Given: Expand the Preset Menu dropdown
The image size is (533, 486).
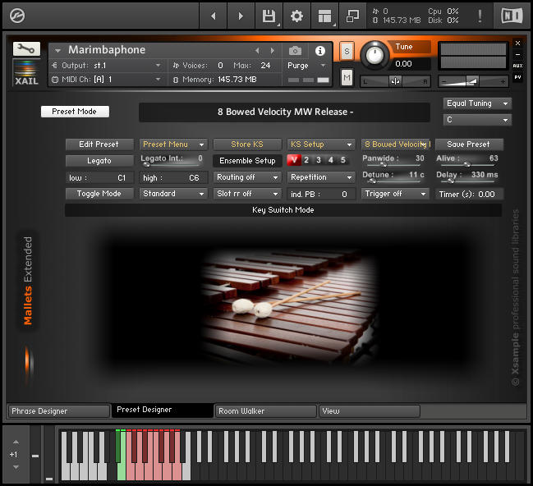Looking at the screenshot, I should point(172,144).
